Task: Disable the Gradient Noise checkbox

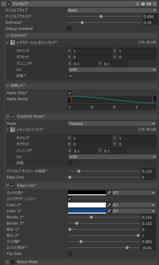Action: pyautogui.click(x=13, y=116)
